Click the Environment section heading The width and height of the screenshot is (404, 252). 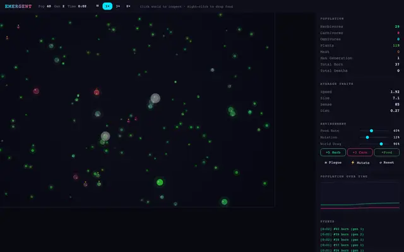(333, 123)
